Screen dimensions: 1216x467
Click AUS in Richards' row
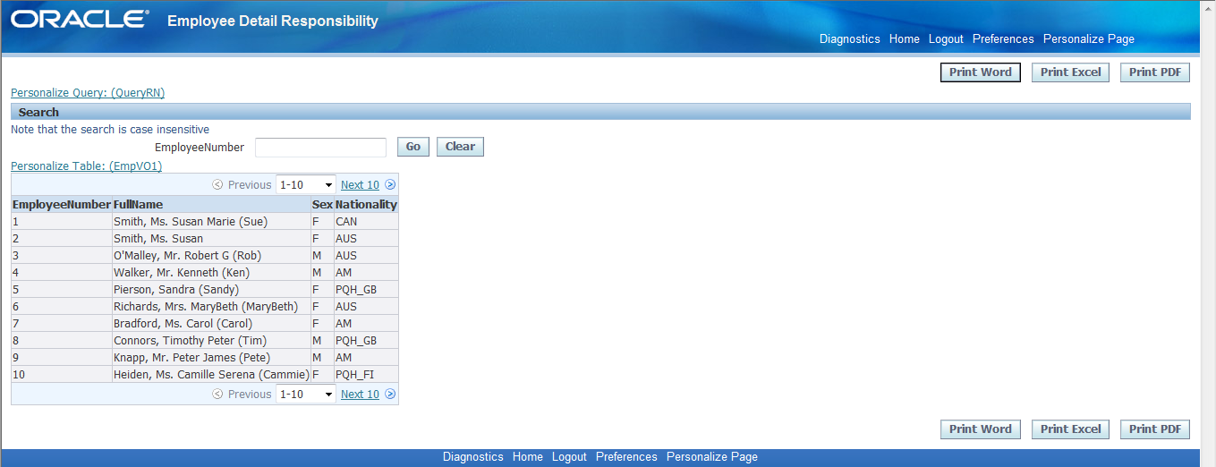coord(366,307)
